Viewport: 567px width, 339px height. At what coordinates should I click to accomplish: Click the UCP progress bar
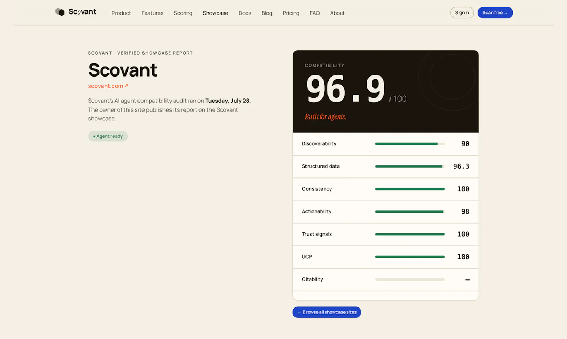coord(410,257)
